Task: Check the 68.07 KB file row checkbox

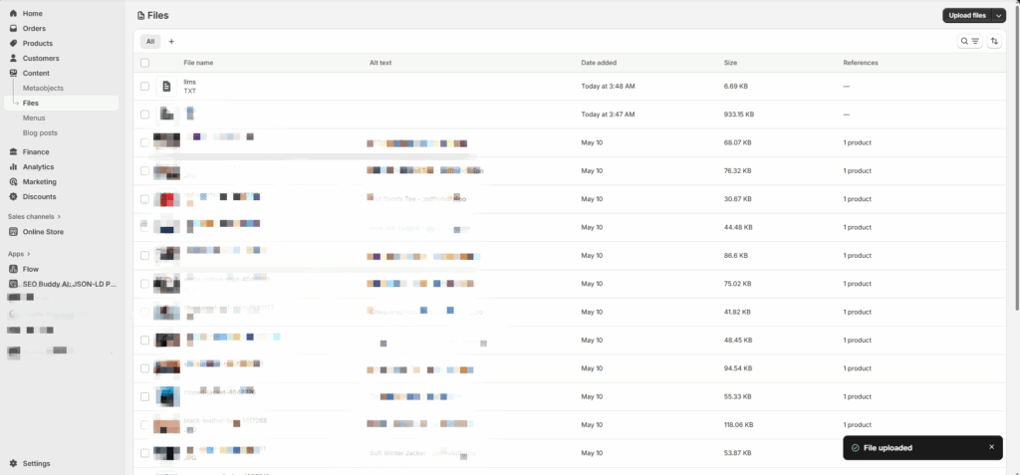Action: pyautogui.click(x=145, y=142)
